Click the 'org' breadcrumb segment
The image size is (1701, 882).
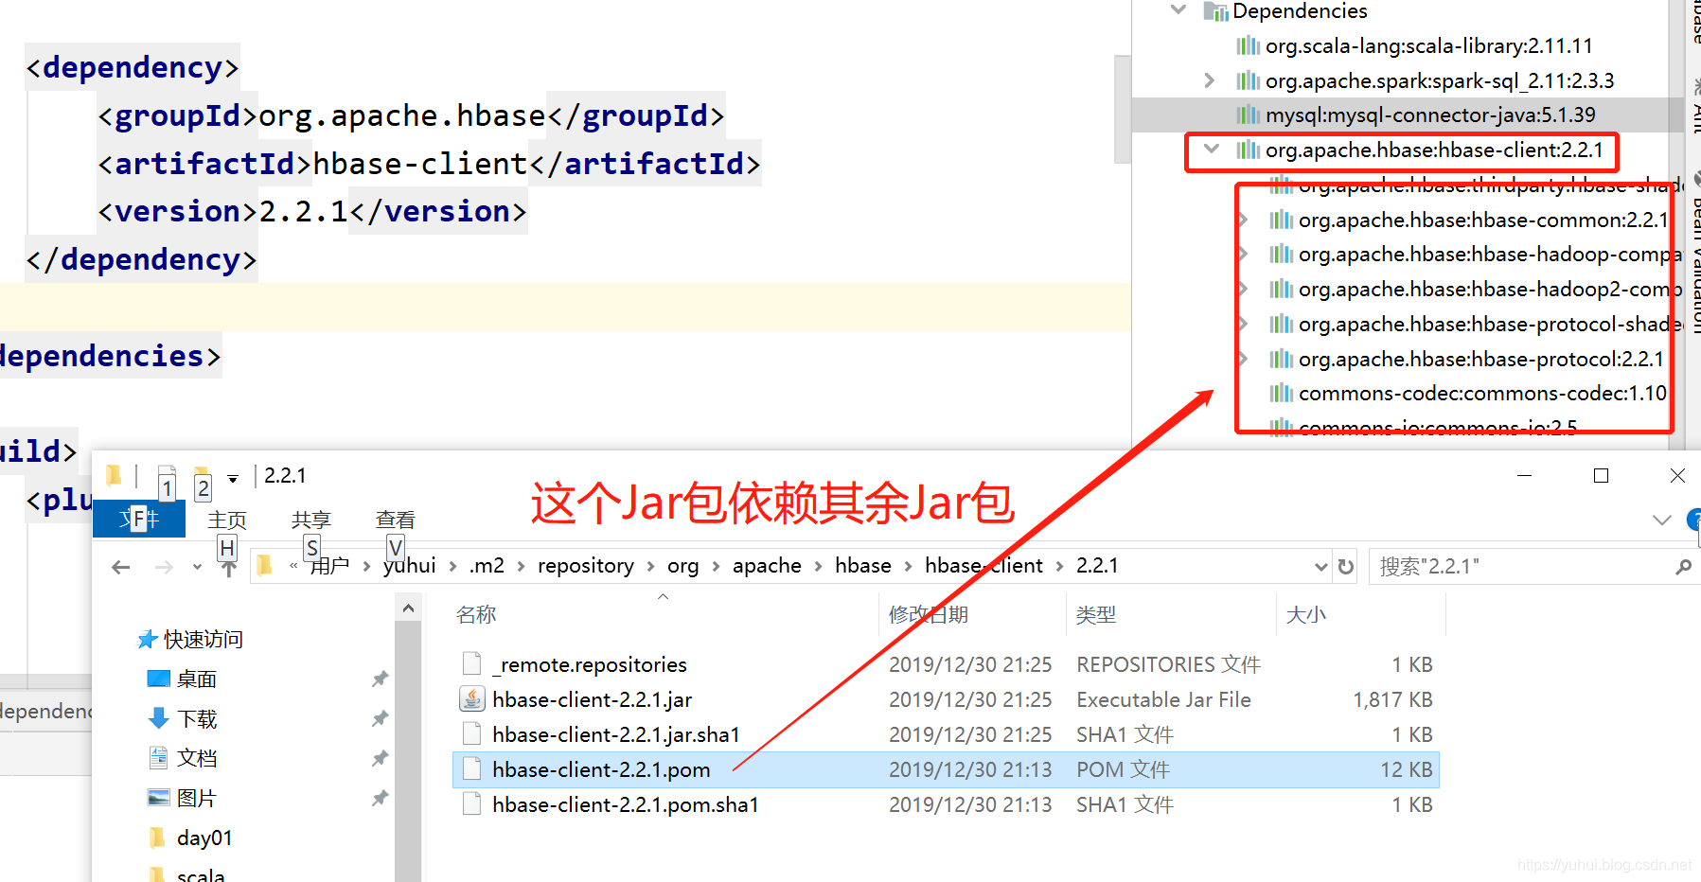[682, 566]
